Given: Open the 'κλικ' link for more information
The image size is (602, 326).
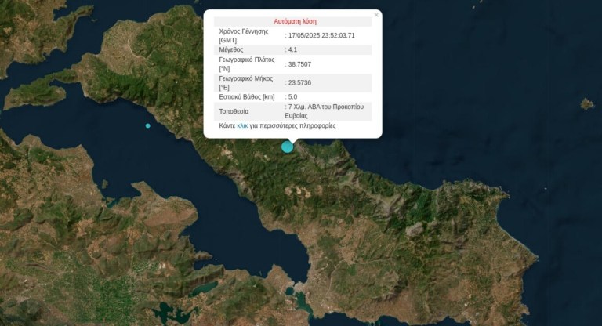Looking at the screenshot, I should [242, 125].
